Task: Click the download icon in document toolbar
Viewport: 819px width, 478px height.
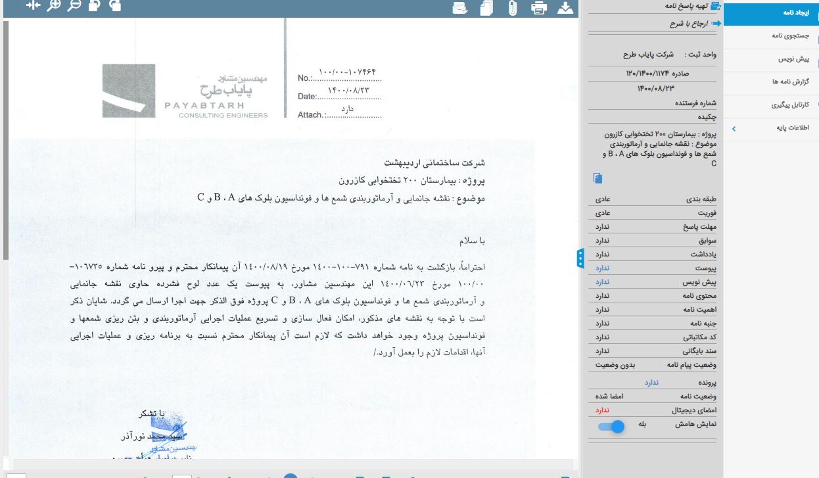Action: click(565, 8)
